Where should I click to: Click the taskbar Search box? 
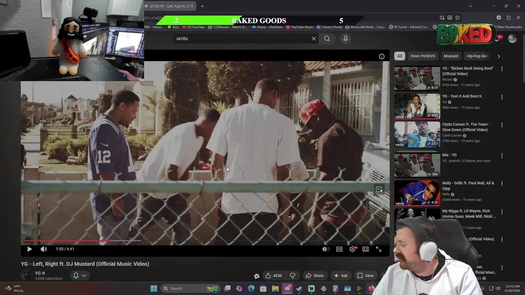[x=191, y=288]
